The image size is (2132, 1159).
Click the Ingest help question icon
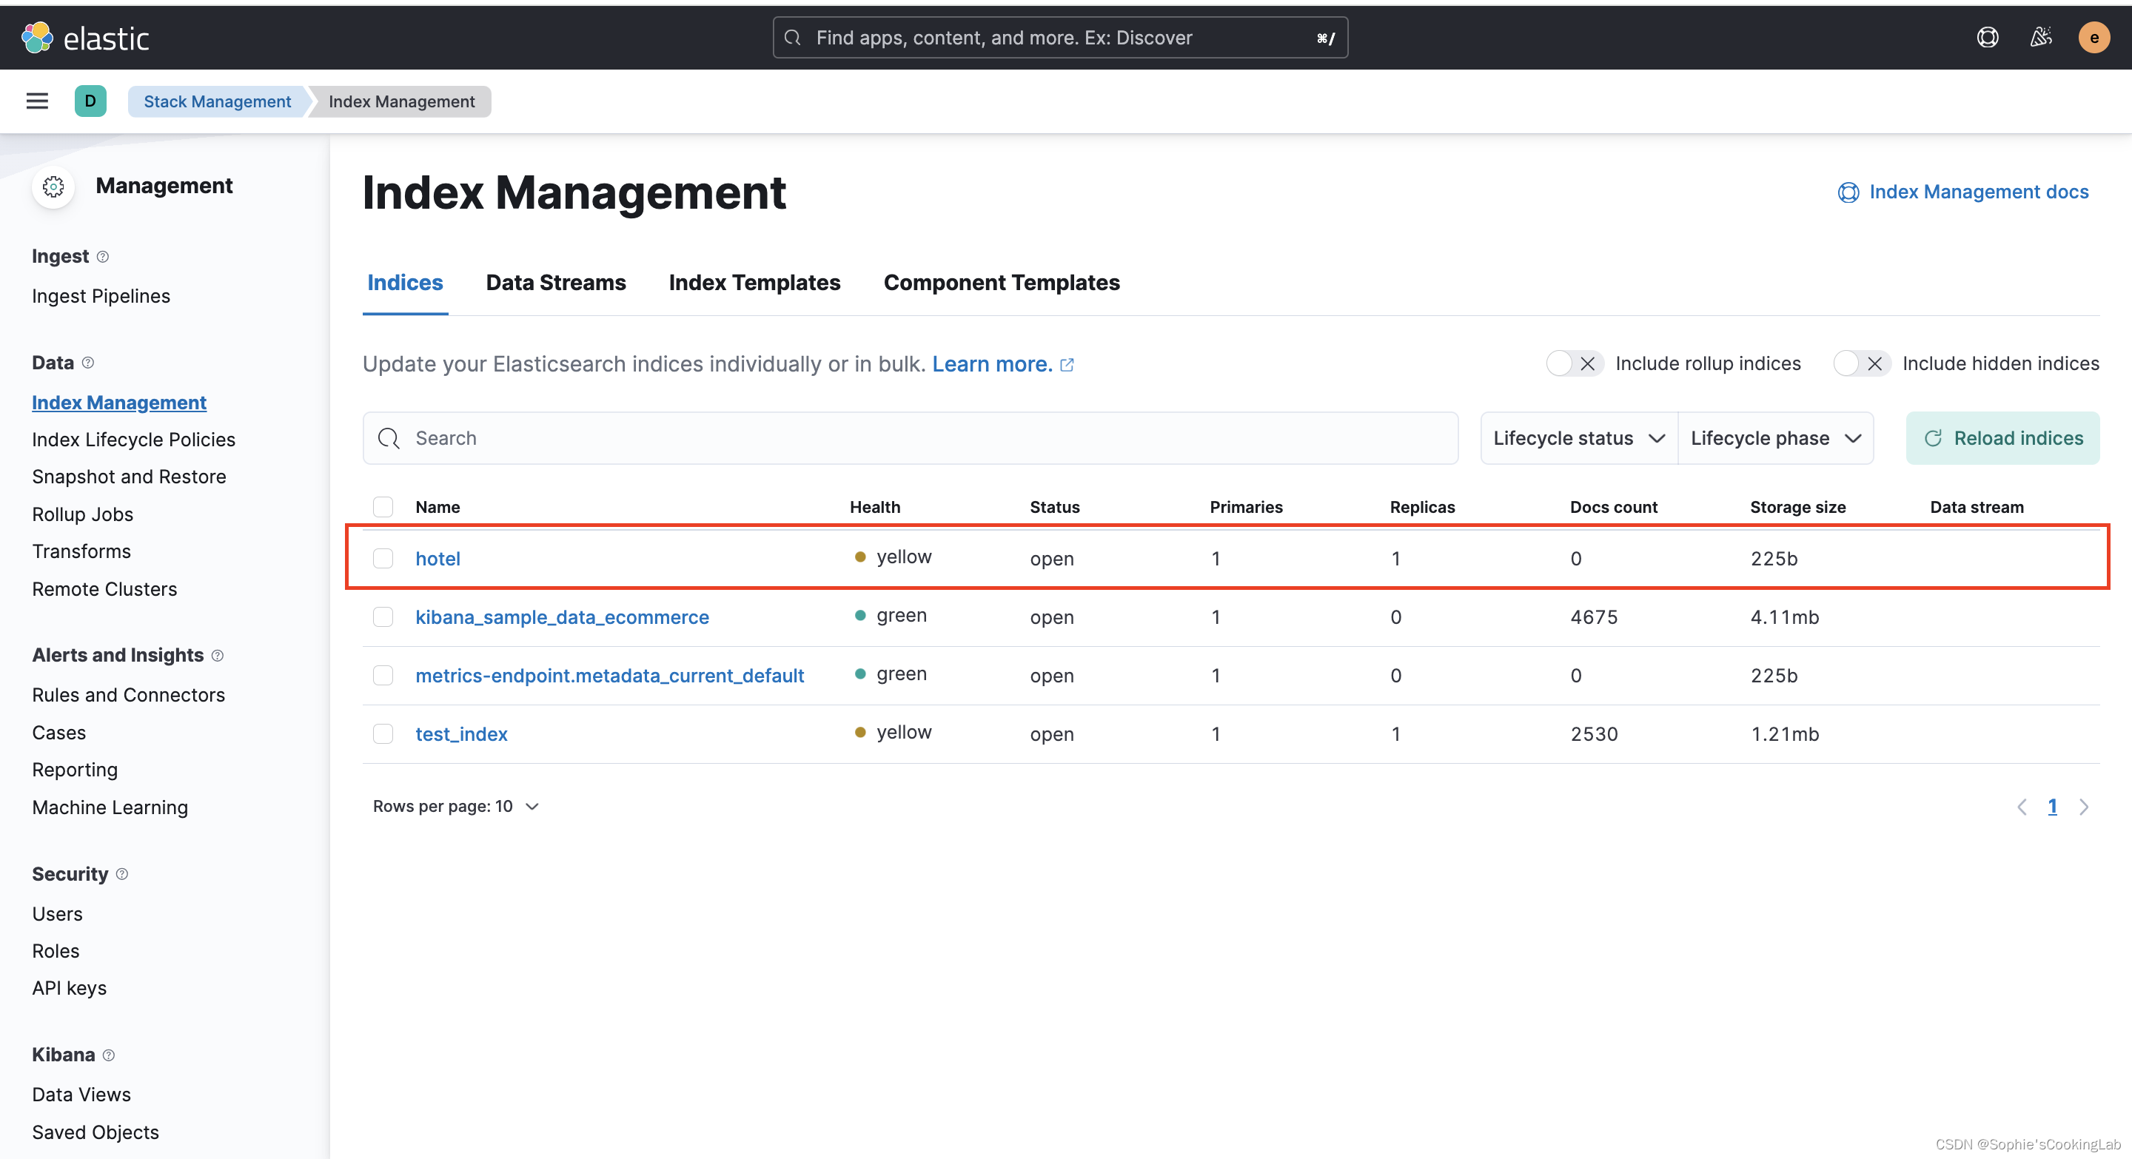coord(103,257)
